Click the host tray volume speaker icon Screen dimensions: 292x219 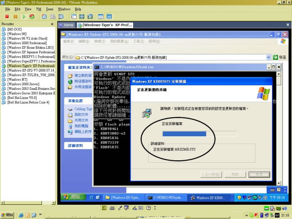[284, 208]
